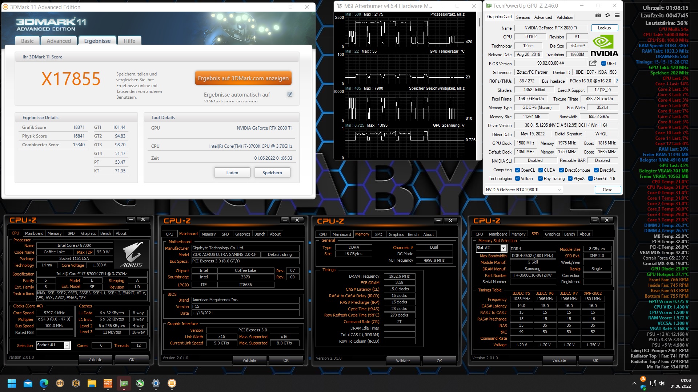Open the Windows Start menu
This screenshot has width=698, height=392.
click(x=12, y=383)
